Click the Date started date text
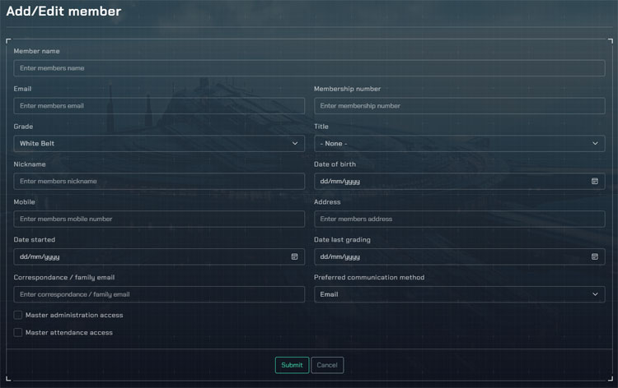618x388 pixels. [40, 257]
